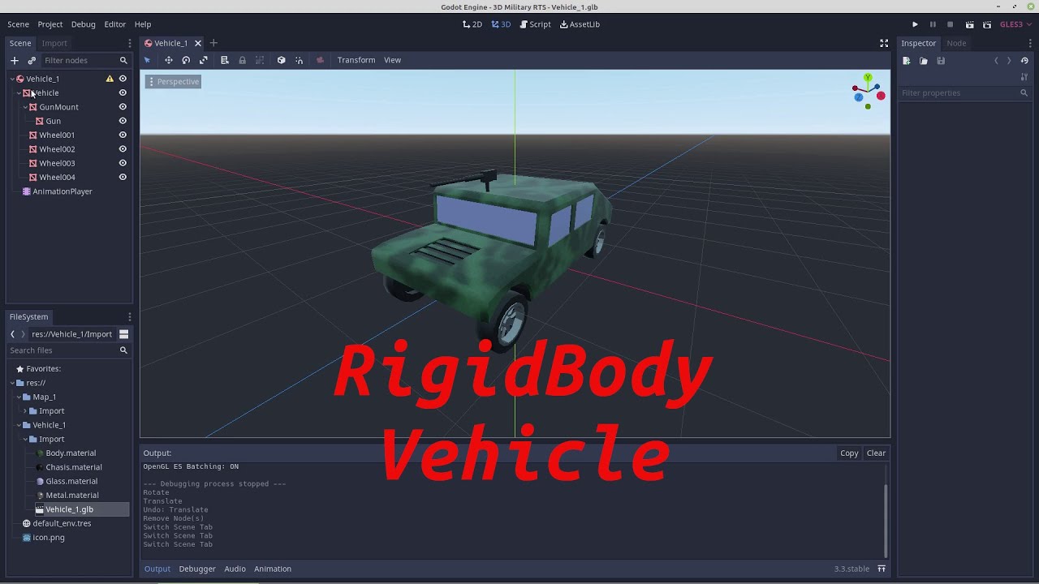
Task: Toggle the FileSystem split mode icon
Action: tap(123, 334)
